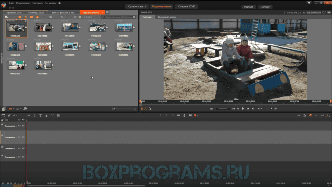Click the Экспорт button
332x187 pixels.
[265, 7]
